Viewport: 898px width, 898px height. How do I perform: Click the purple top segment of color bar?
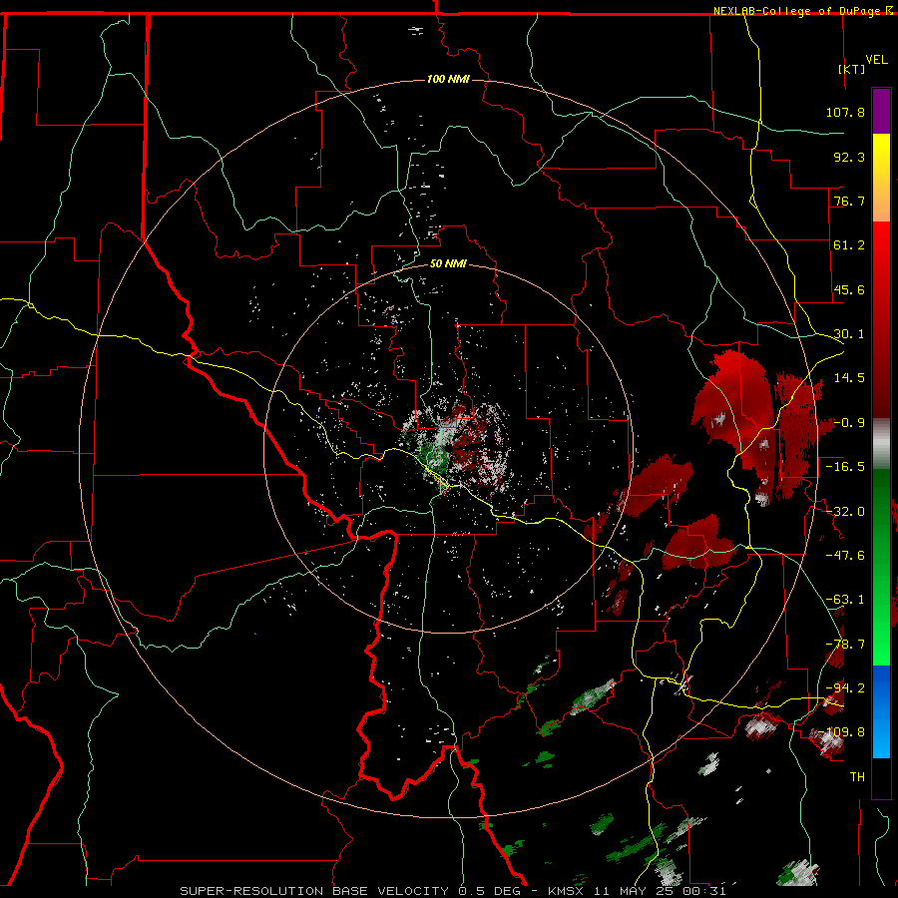(x=881, y=111)
